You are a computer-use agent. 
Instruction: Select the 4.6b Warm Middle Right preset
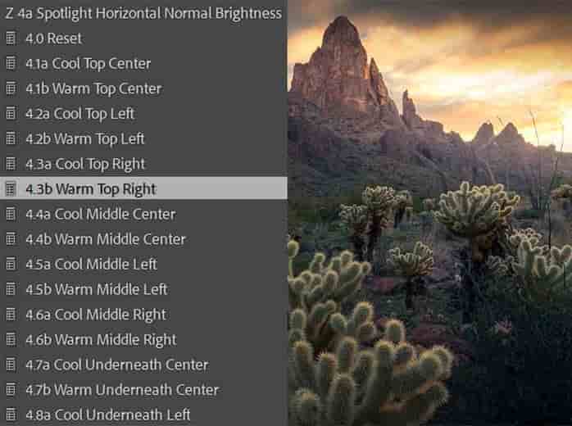coord(143,339)
